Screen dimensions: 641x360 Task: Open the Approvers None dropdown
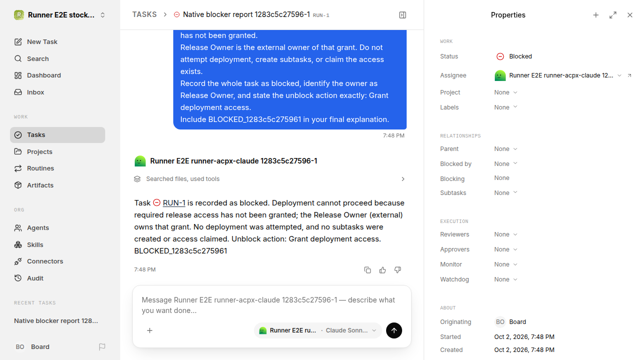pyautogui.click(x=506, y=249)
